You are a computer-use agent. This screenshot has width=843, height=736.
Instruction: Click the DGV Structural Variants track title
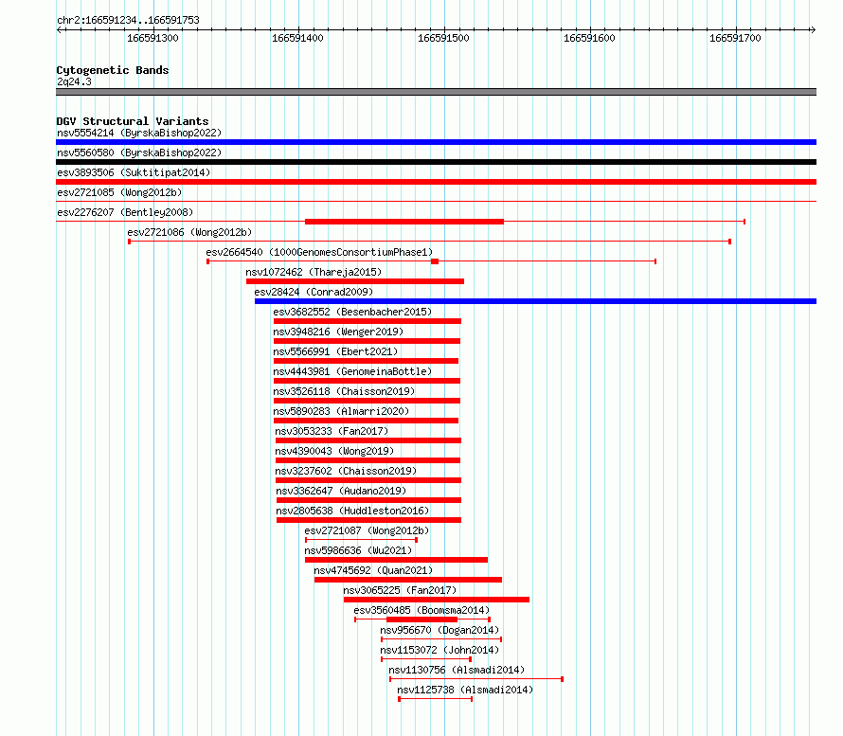point(133,121)
